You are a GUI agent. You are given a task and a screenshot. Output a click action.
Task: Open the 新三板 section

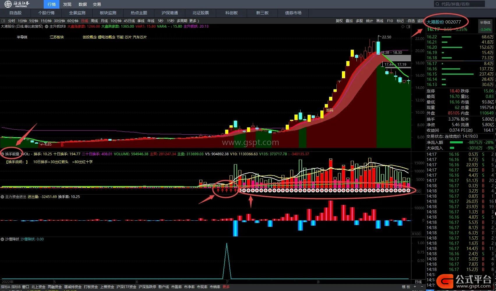tap(262, 13)
